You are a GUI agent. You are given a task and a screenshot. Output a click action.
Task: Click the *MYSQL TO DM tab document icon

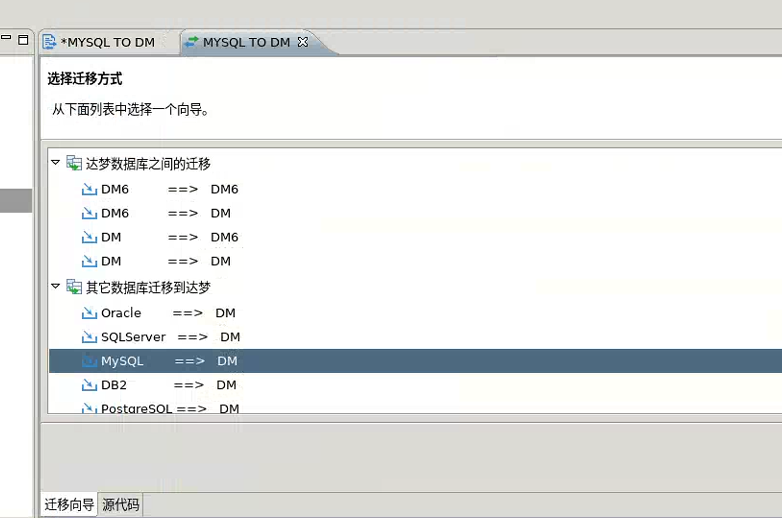pos(50,42)
